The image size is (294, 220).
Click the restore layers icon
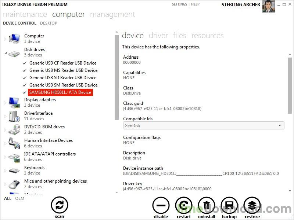click(252, 205)
